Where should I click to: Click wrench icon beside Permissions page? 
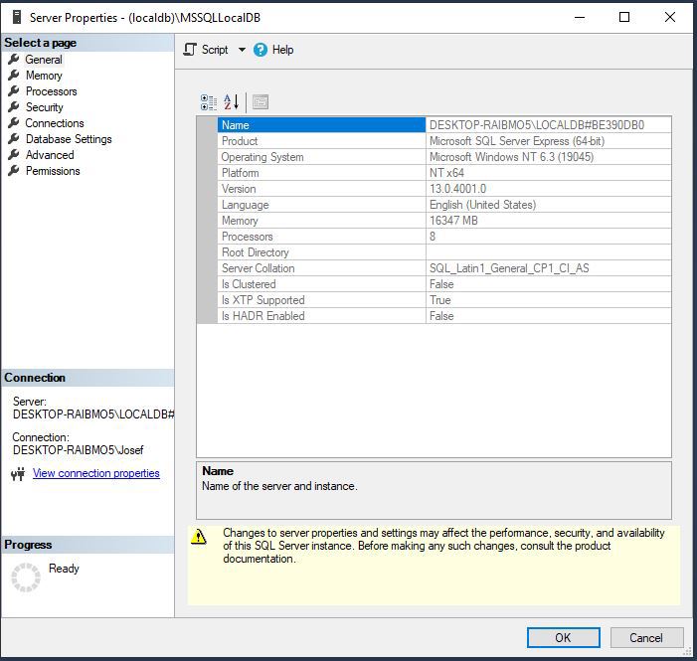click(14, 171)
